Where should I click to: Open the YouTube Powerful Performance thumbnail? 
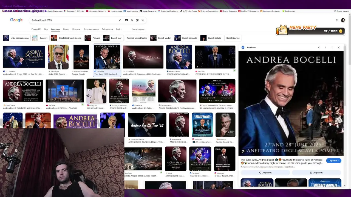coord(215,57)
